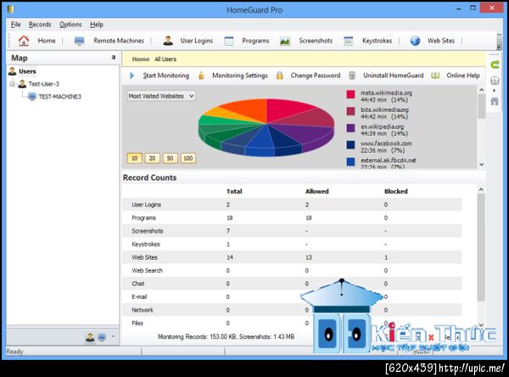Screen dimensions: 509x377
Task: Select TEST-MACHINE3 tree item
Action: click(x=59, y=97)
